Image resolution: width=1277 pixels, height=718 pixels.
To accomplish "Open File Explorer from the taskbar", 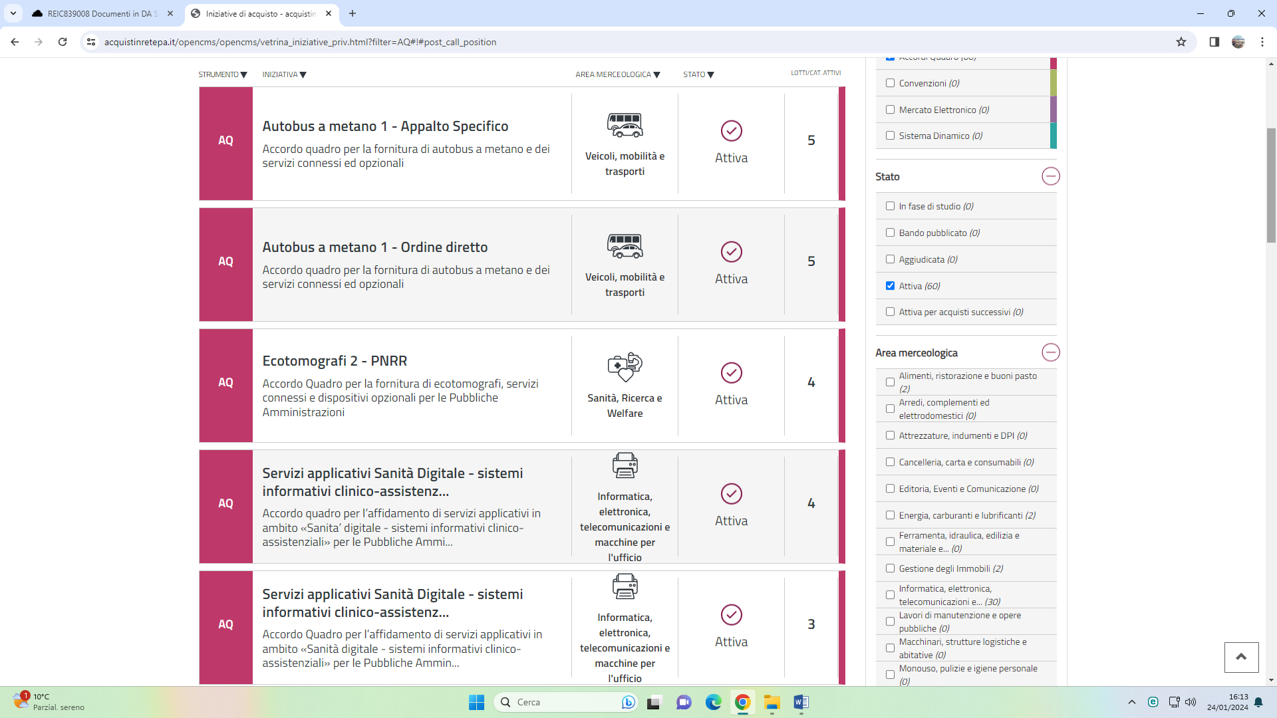I will pyautogui.click(x=772, y=702).
